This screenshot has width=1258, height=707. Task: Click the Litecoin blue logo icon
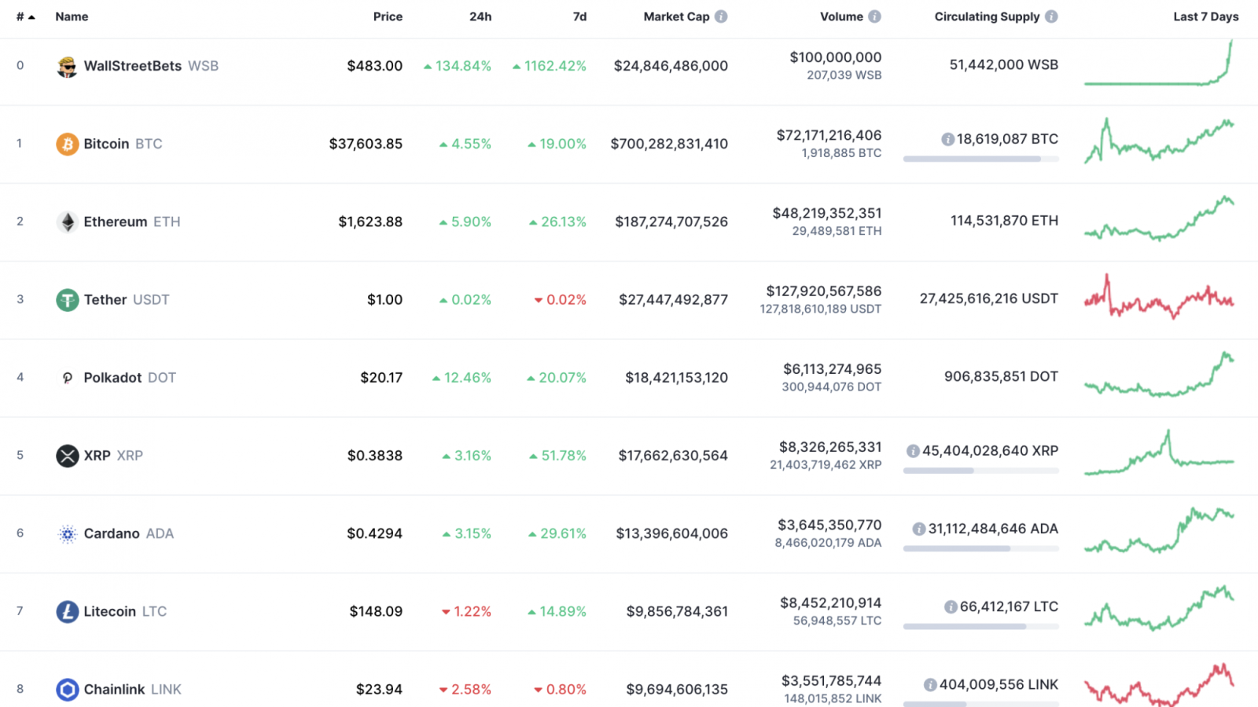coord(68,612)
